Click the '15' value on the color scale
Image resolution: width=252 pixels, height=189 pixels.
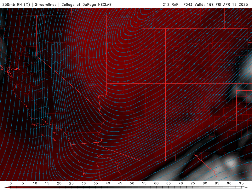pyautogui.click(x=47, y=183)
